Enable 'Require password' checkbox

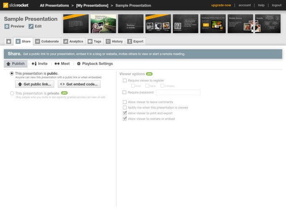[x=124, y=92]
